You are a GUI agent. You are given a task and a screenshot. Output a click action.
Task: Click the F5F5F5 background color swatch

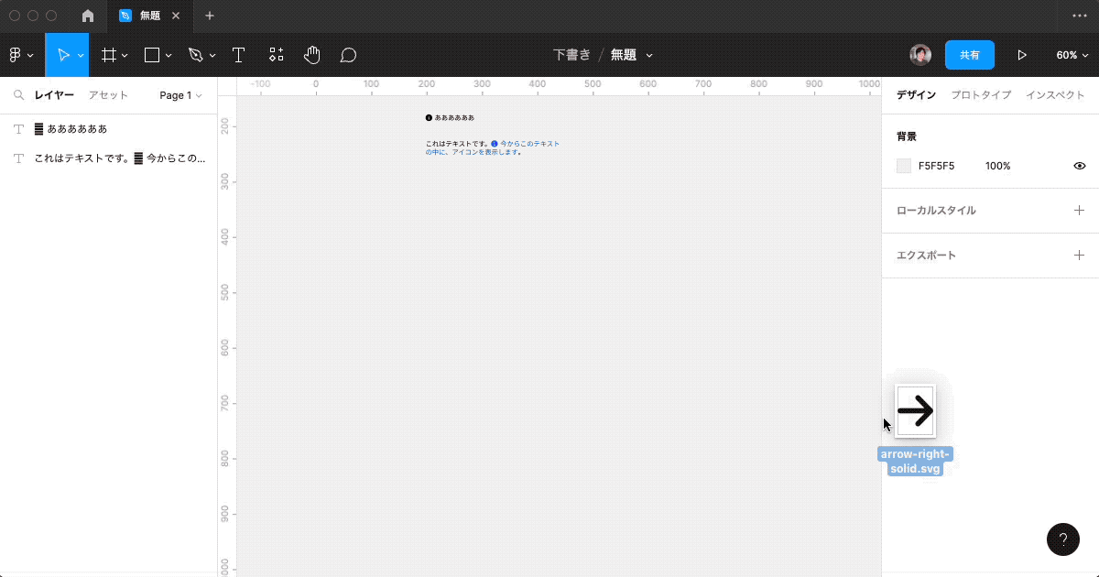pos(903,166)
